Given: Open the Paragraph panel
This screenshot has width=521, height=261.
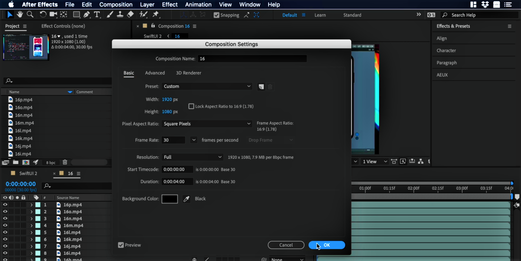Looking at the screenshot, I should 447,63.
